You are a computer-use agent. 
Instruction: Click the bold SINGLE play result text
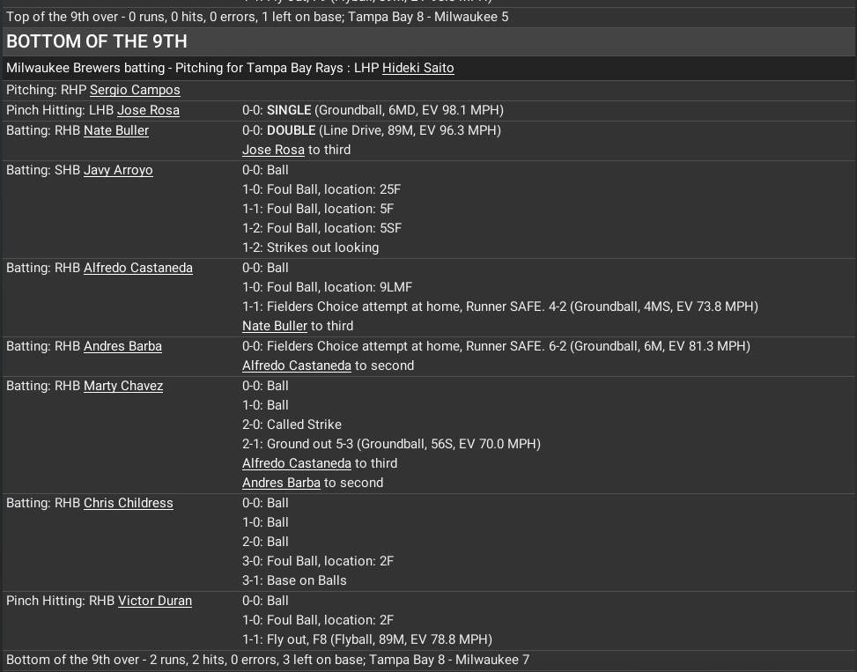point(289,110)
